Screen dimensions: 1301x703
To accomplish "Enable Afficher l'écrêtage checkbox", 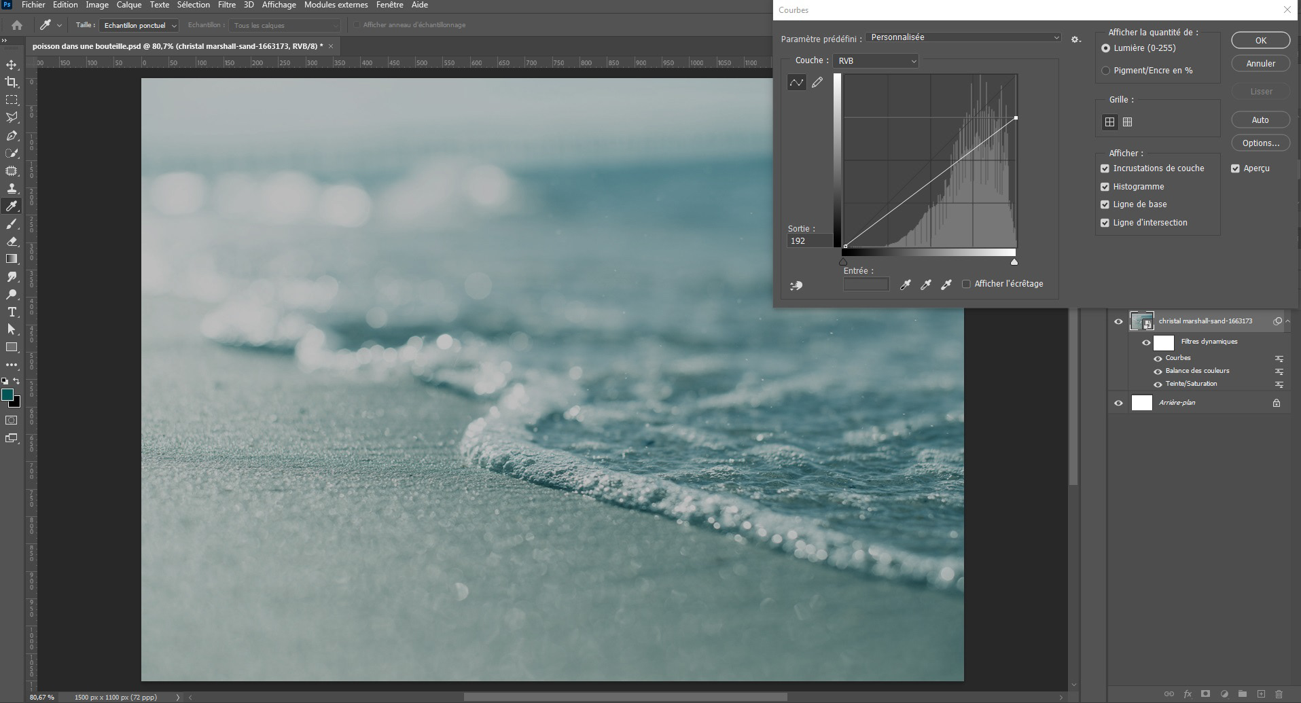I will click(966, 284).
